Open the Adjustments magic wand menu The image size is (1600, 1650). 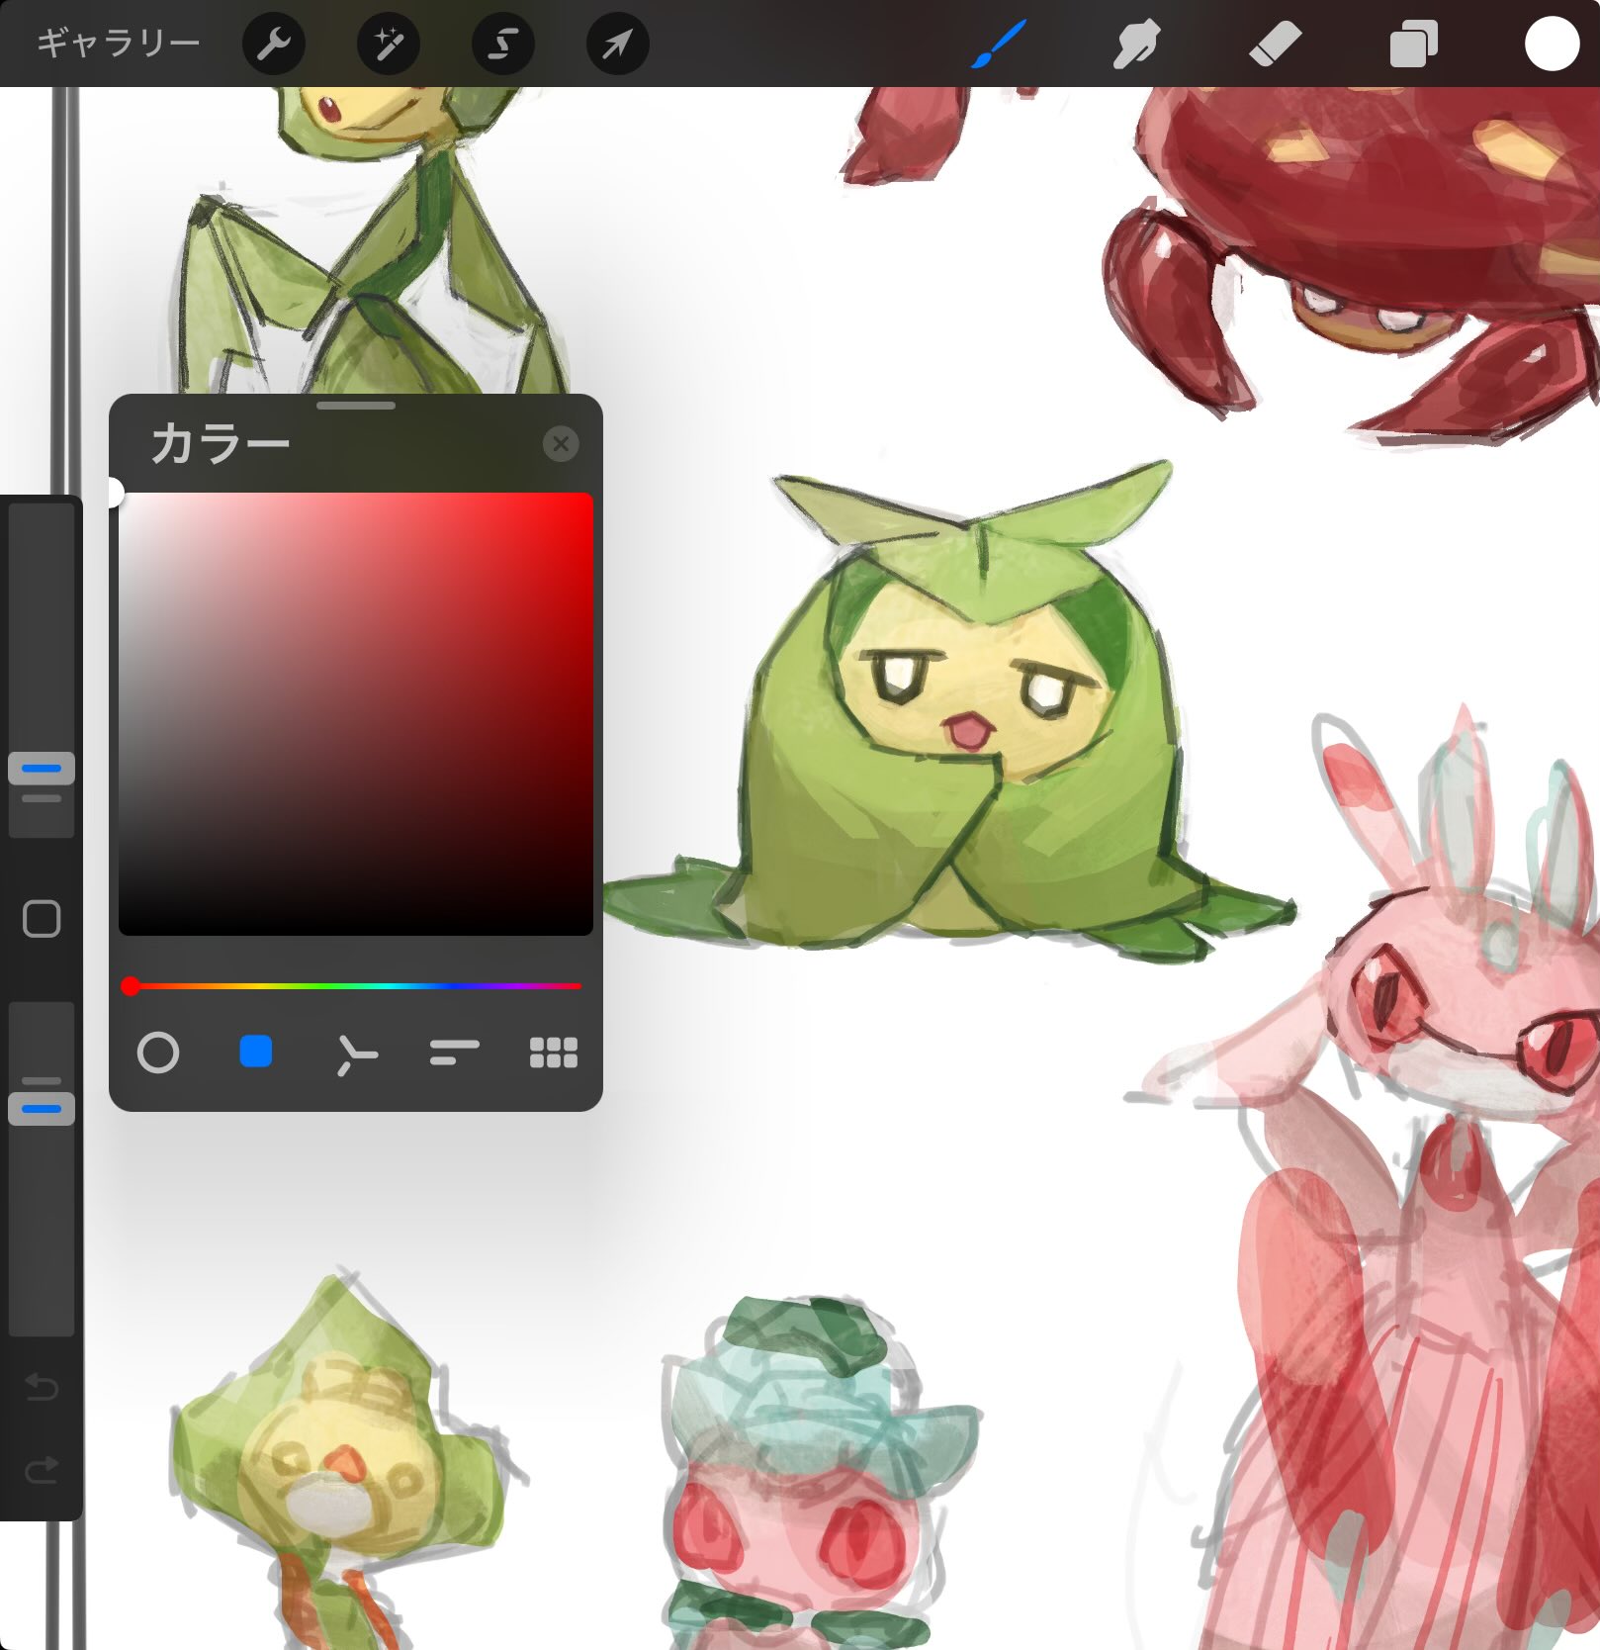[x=389, y=45]
